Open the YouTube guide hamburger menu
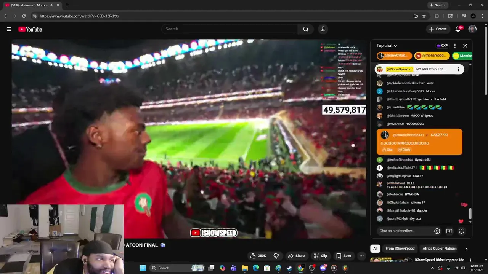Image resolution: width=488 pixels, height=274 pixels. pyautogui.click(x=9, y=29)
